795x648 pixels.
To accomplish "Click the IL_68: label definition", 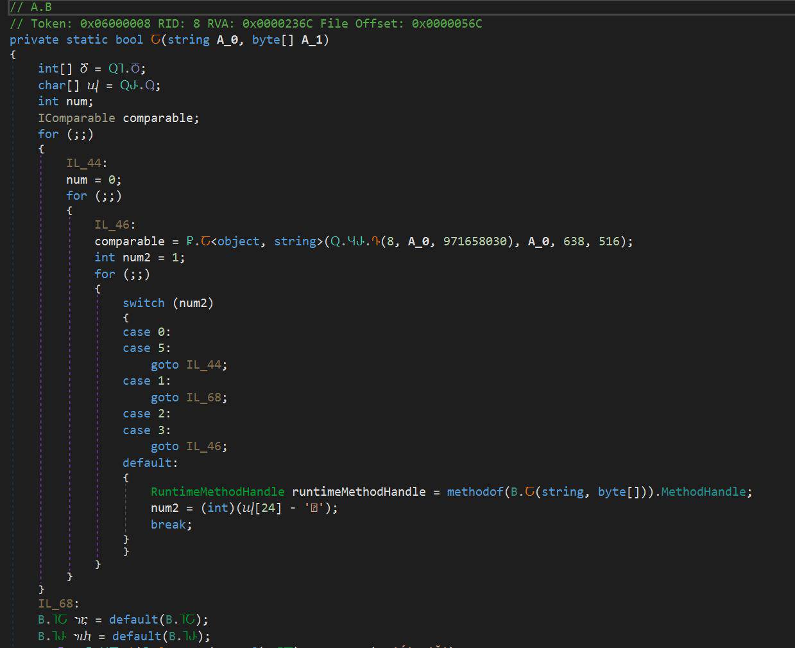I will [58, 604].
